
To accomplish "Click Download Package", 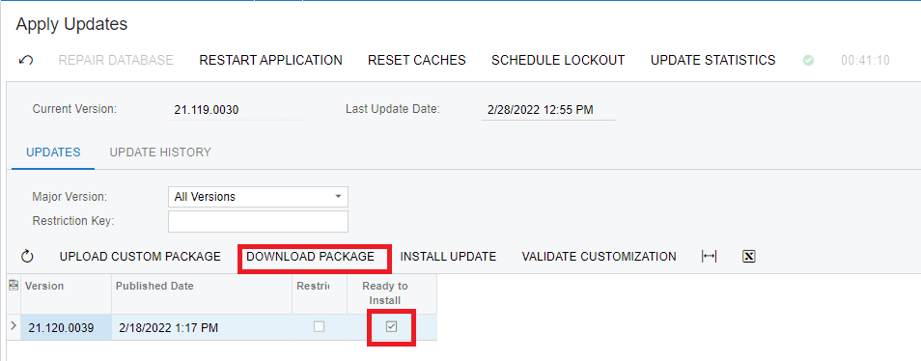I will (x=310, y=257).
